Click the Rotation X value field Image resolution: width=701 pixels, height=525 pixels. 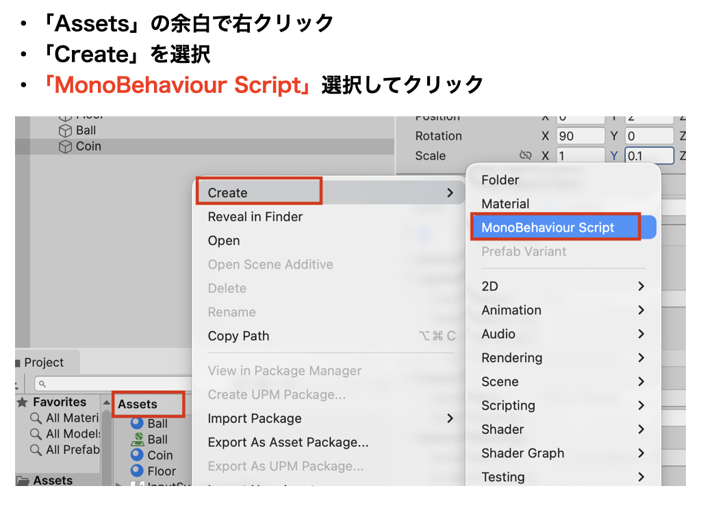tap(580, 136)
